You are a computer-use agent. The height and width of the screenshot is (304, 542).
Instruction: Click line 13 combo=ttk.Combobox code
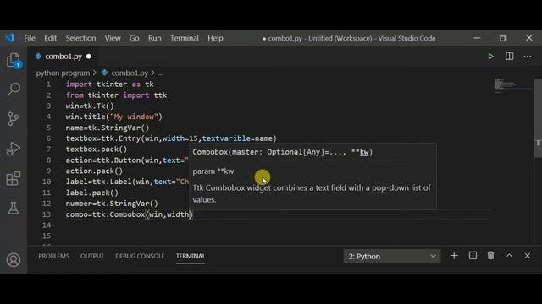point(130,214)
